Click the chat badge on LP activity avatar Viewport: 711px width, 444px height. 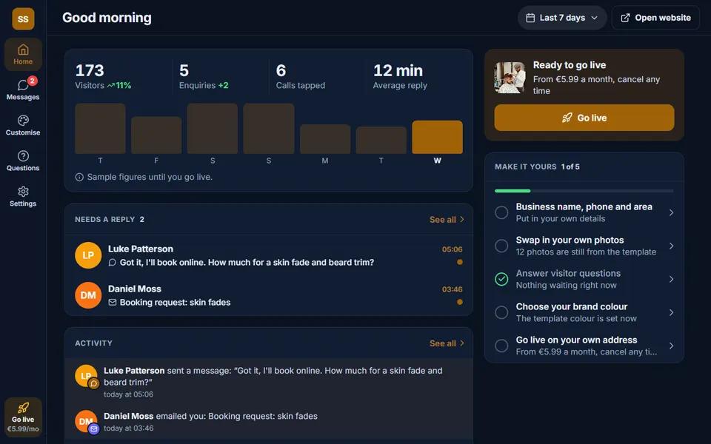pos(93,384)
